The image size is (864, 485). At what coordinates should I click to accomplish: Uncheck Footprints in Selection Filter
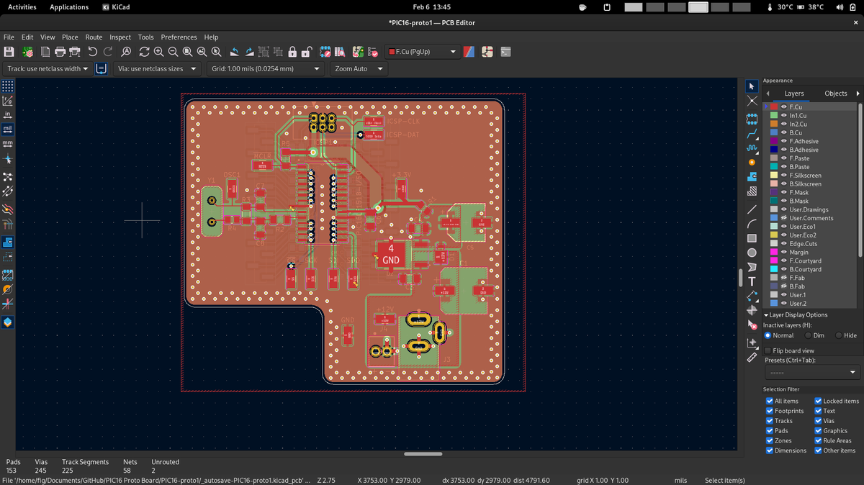(x=769, y=411)
